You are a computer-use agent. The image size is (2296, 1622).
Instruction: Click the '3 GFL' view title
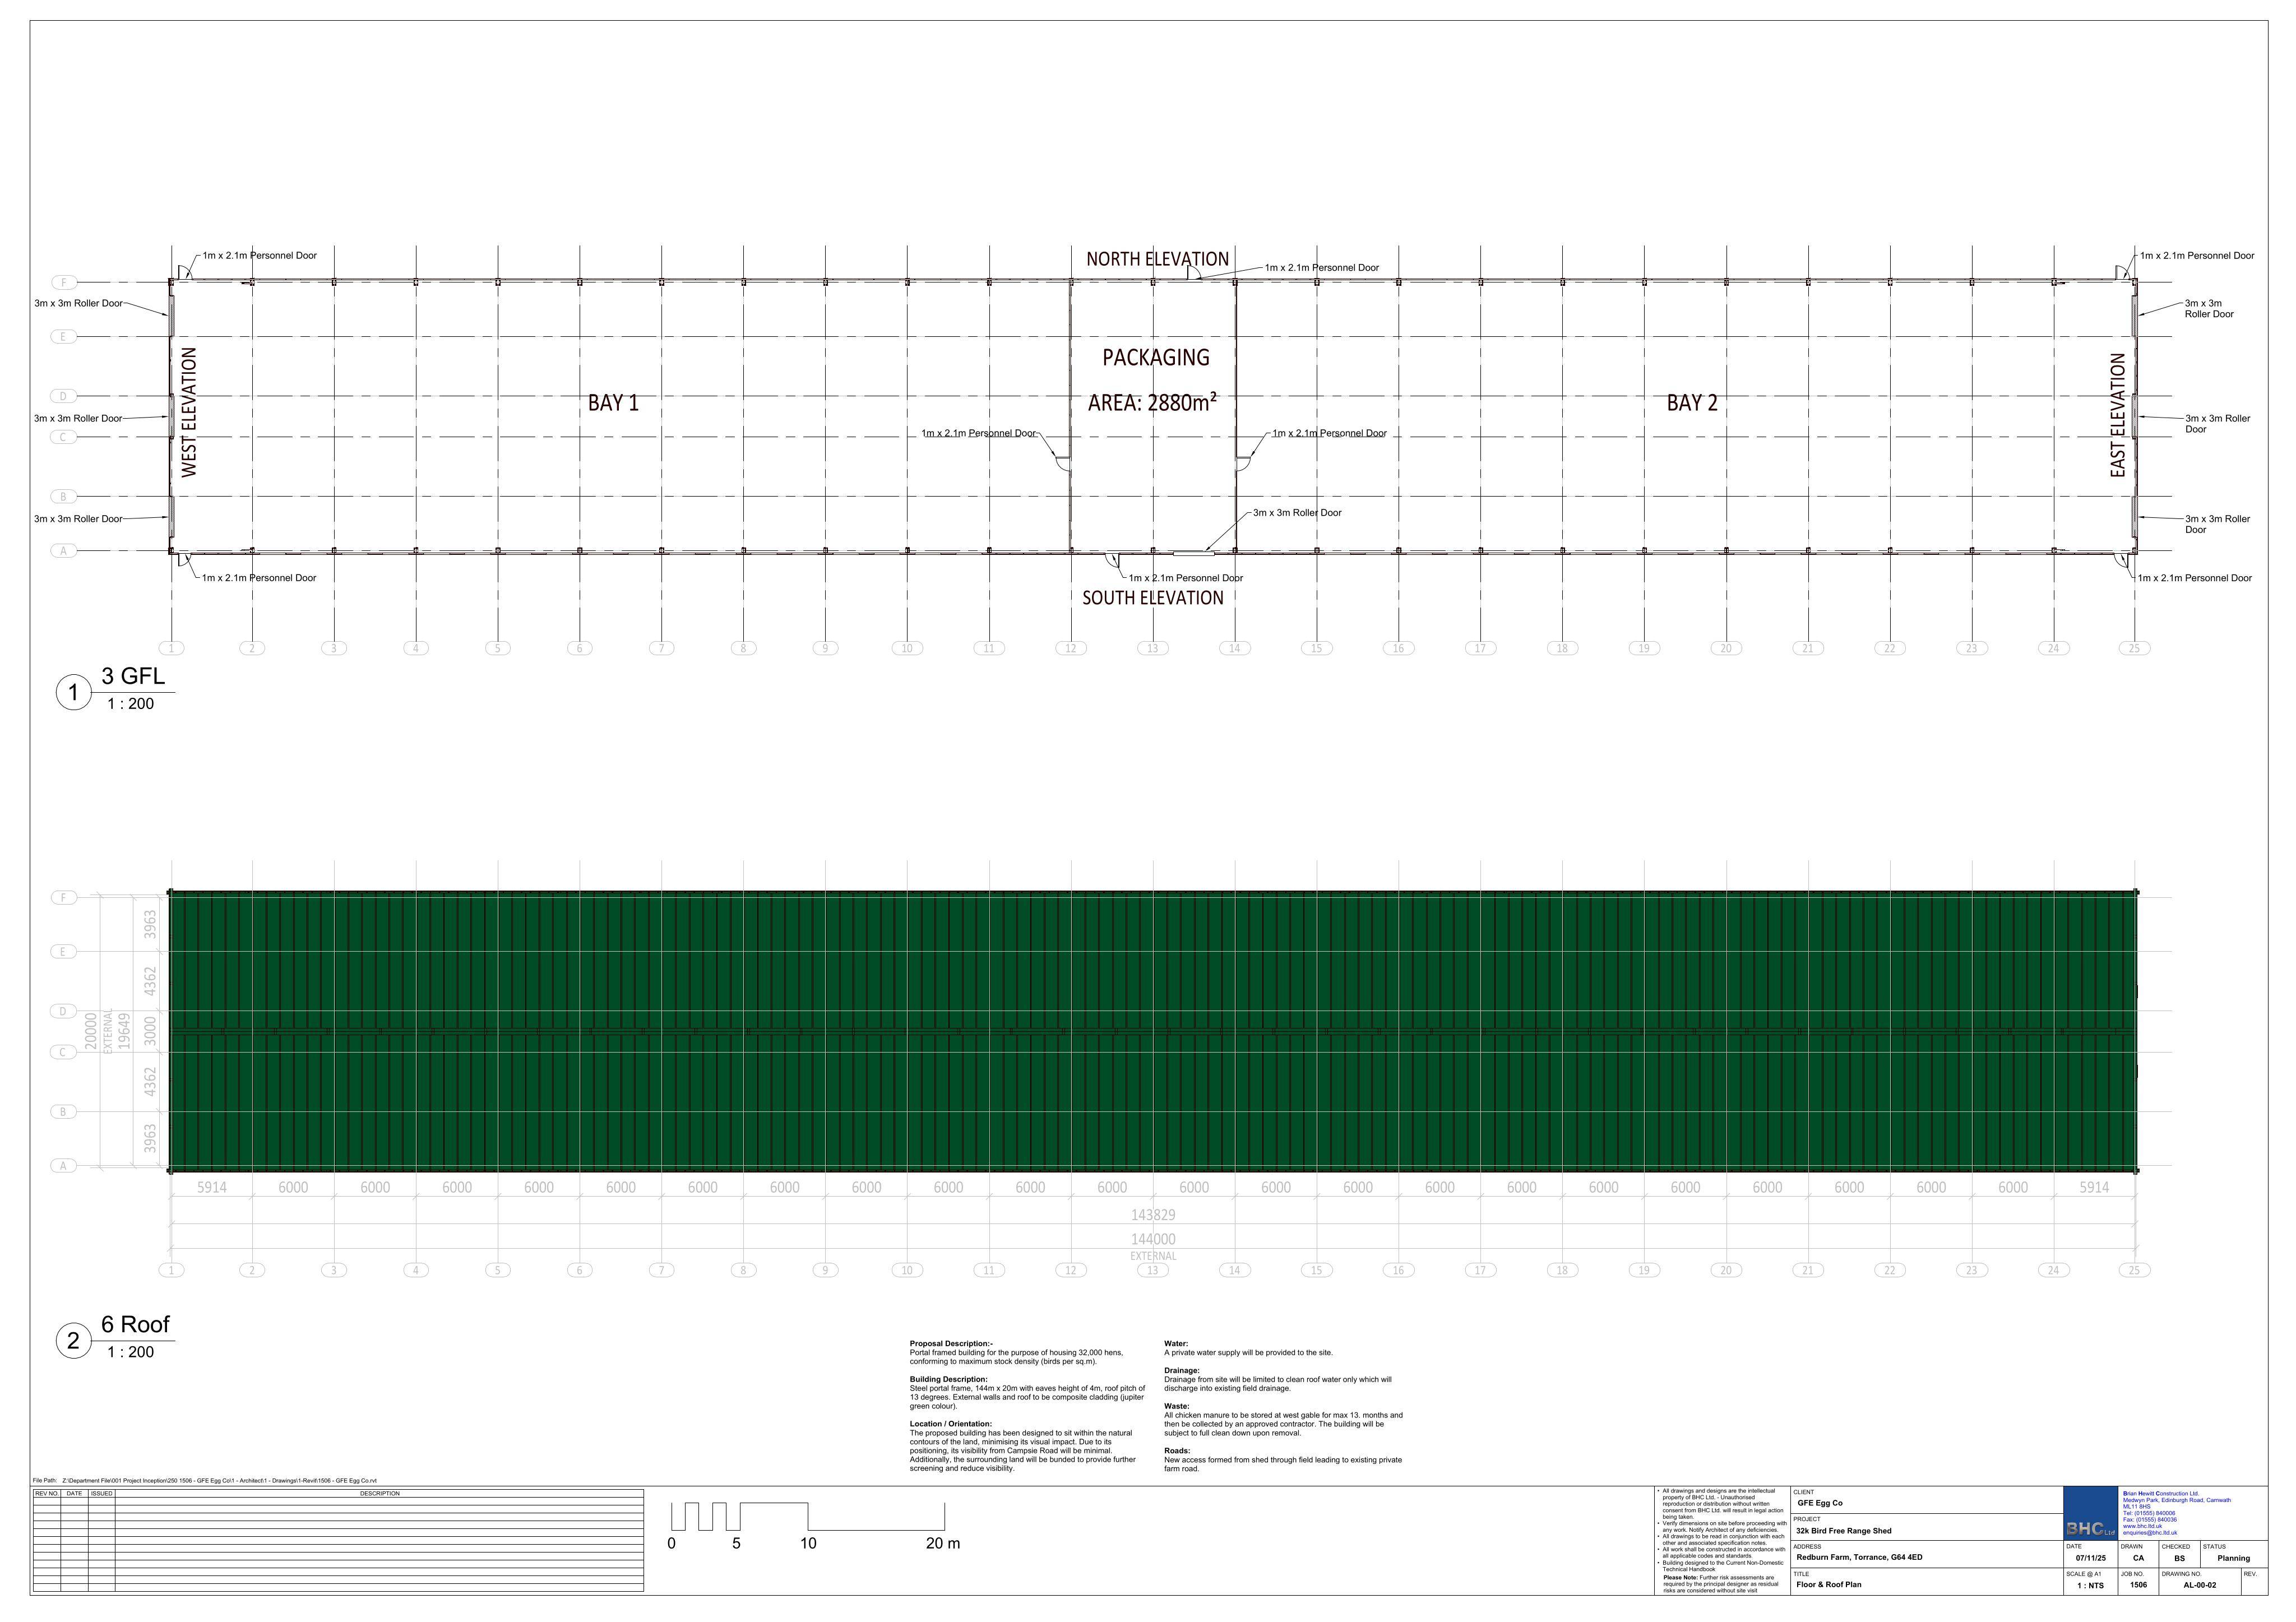coord(133,676)
